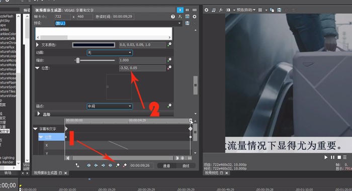Screen dimensions: 352x191
Task: Open the 预设 preset dropdown
Action: [118, 23]
